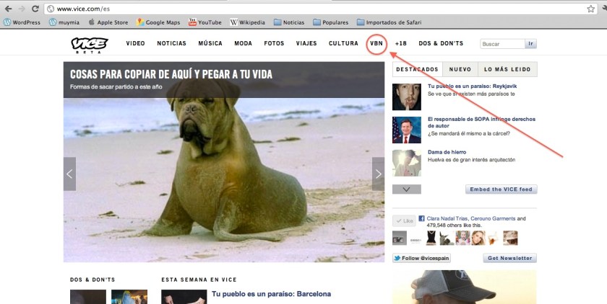
Task: Open the Google Maps bookmark
Action: click(x=158, y=22)
